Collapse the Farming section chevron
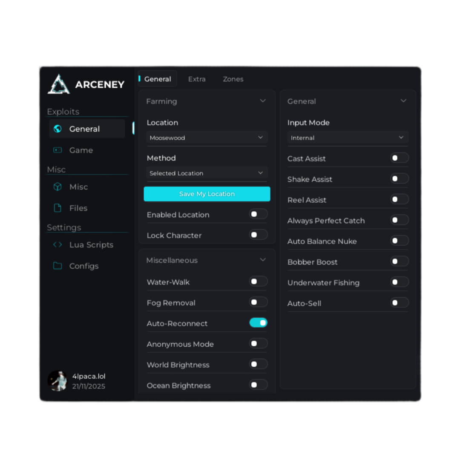This screenshot has width=460, height=460. 263,101
